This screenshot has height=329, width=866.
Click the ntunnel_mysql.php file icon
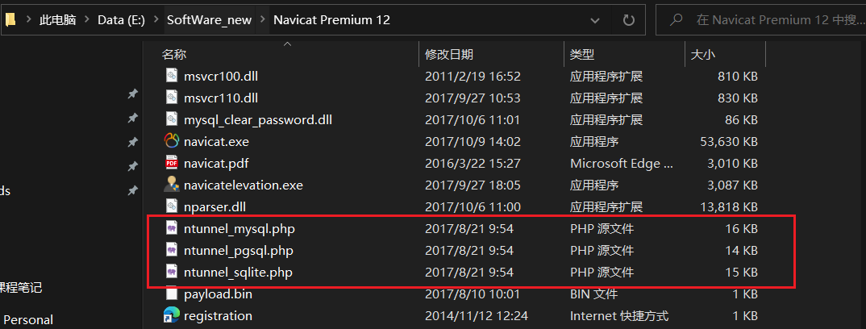[x=171, y=229]
